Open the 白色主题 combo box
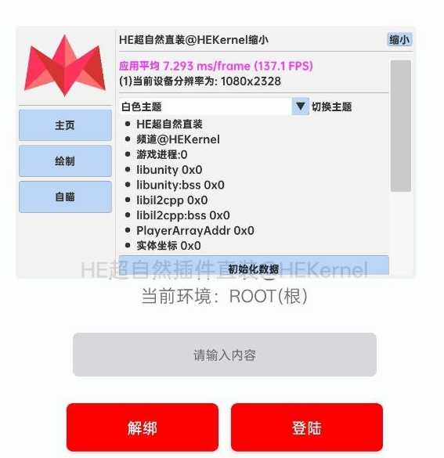Image resolution: width=444 pixels, height=458 pixels. [x=214, y=106]
